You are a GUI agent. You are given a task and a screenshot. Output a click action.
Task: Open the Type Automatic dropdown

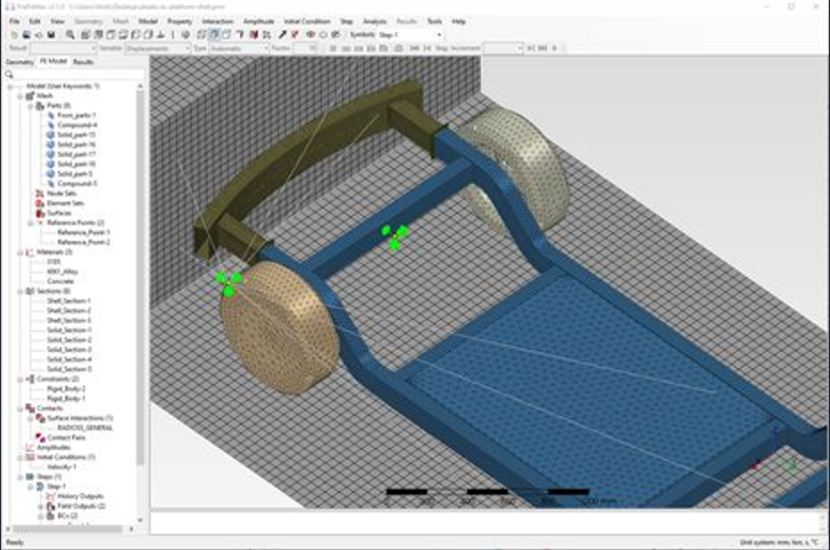click(240, 48)
